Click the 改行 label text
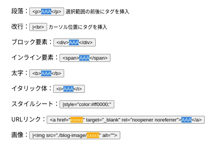This screenshot has width=213, height=146. coord(17,27)
